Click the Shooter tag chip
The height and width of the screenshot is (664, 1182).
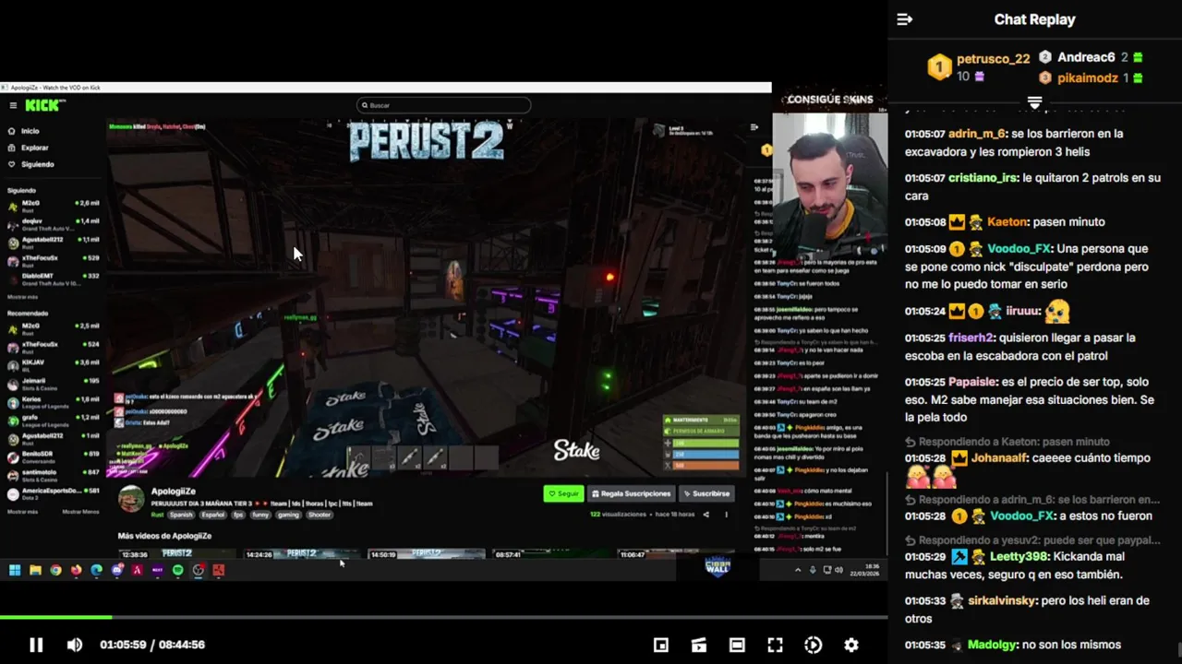[320, 515]
